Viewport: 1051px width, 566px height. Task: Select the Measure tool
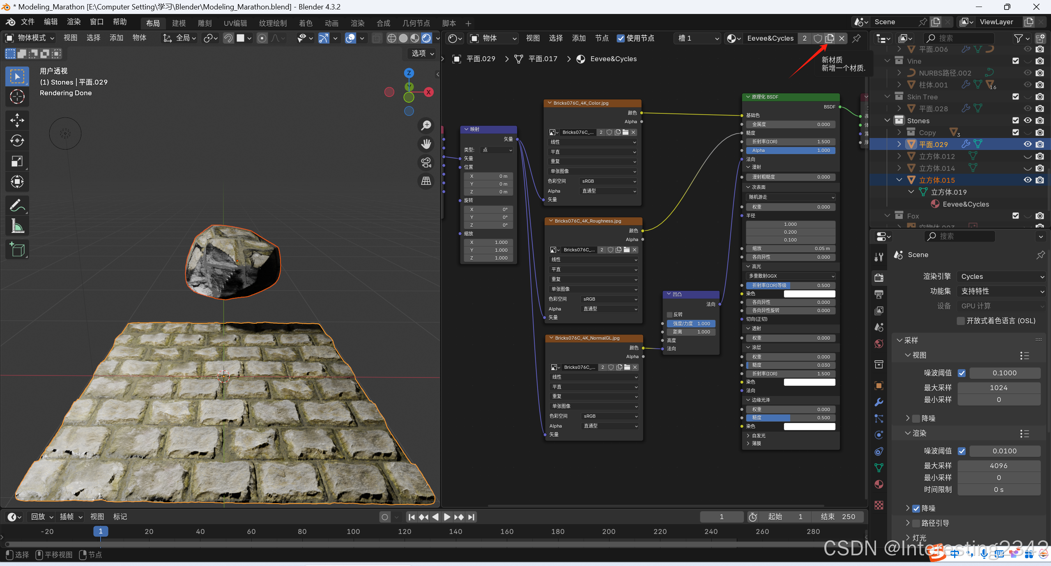pyautogui.click(x=17, y=225)
